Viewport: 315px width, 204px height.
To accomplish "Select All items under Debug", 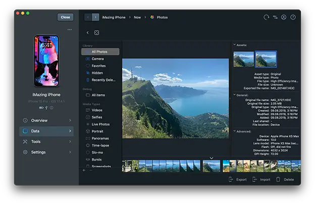I will coord(100,95).
